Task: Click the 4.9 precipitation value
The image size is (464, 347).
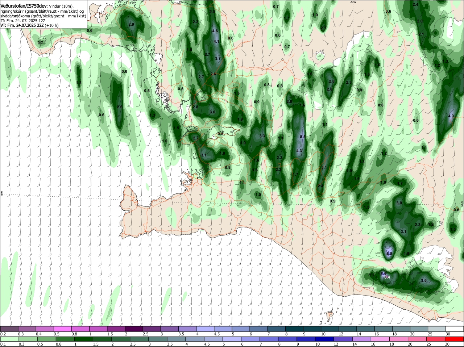Action: pos(451,116)
